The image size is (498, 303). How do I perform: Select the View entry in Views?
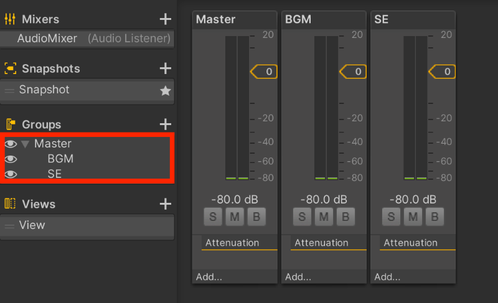tap(32, 225)
